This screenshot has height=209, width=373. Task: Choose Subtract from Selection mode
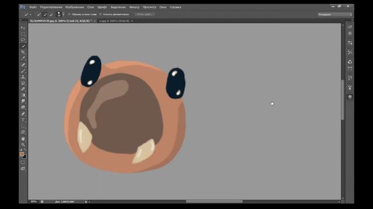tap(51, 15)
